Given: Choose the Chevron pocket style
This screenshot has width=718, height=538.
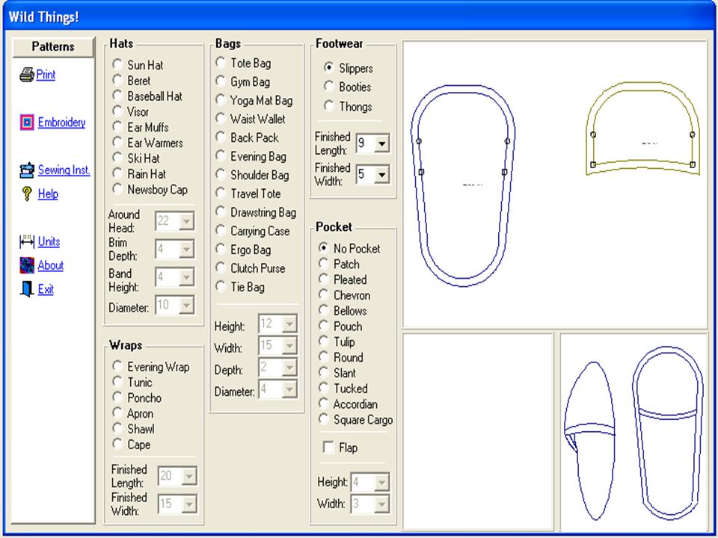Looking at the screenshot, I should tap(324, 294).
